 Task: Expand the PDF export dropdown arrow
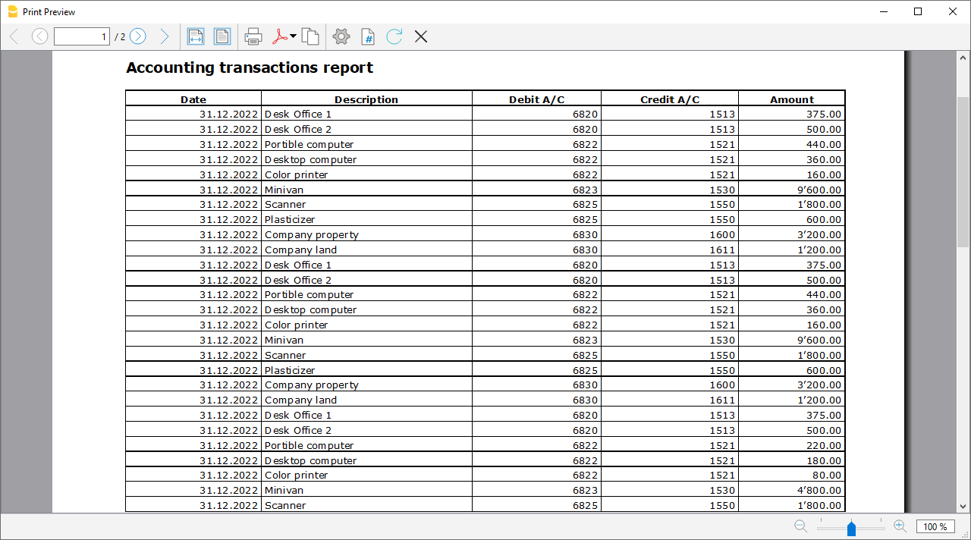[x=294, y=36]
